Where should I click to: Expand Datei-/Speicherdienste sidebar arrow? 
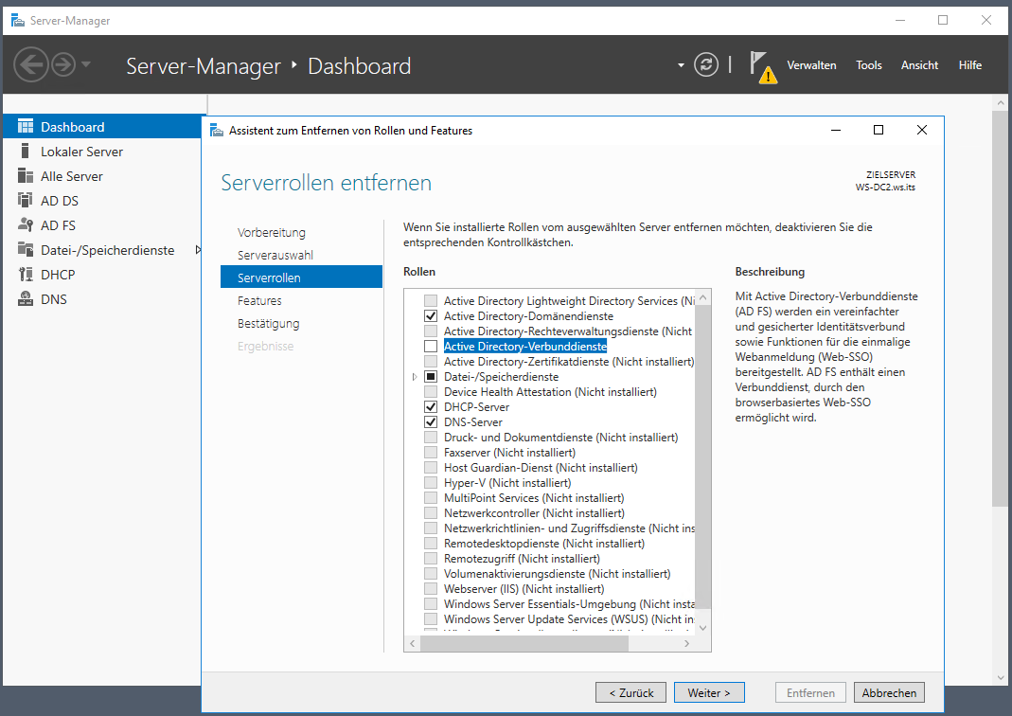[198, 249]
